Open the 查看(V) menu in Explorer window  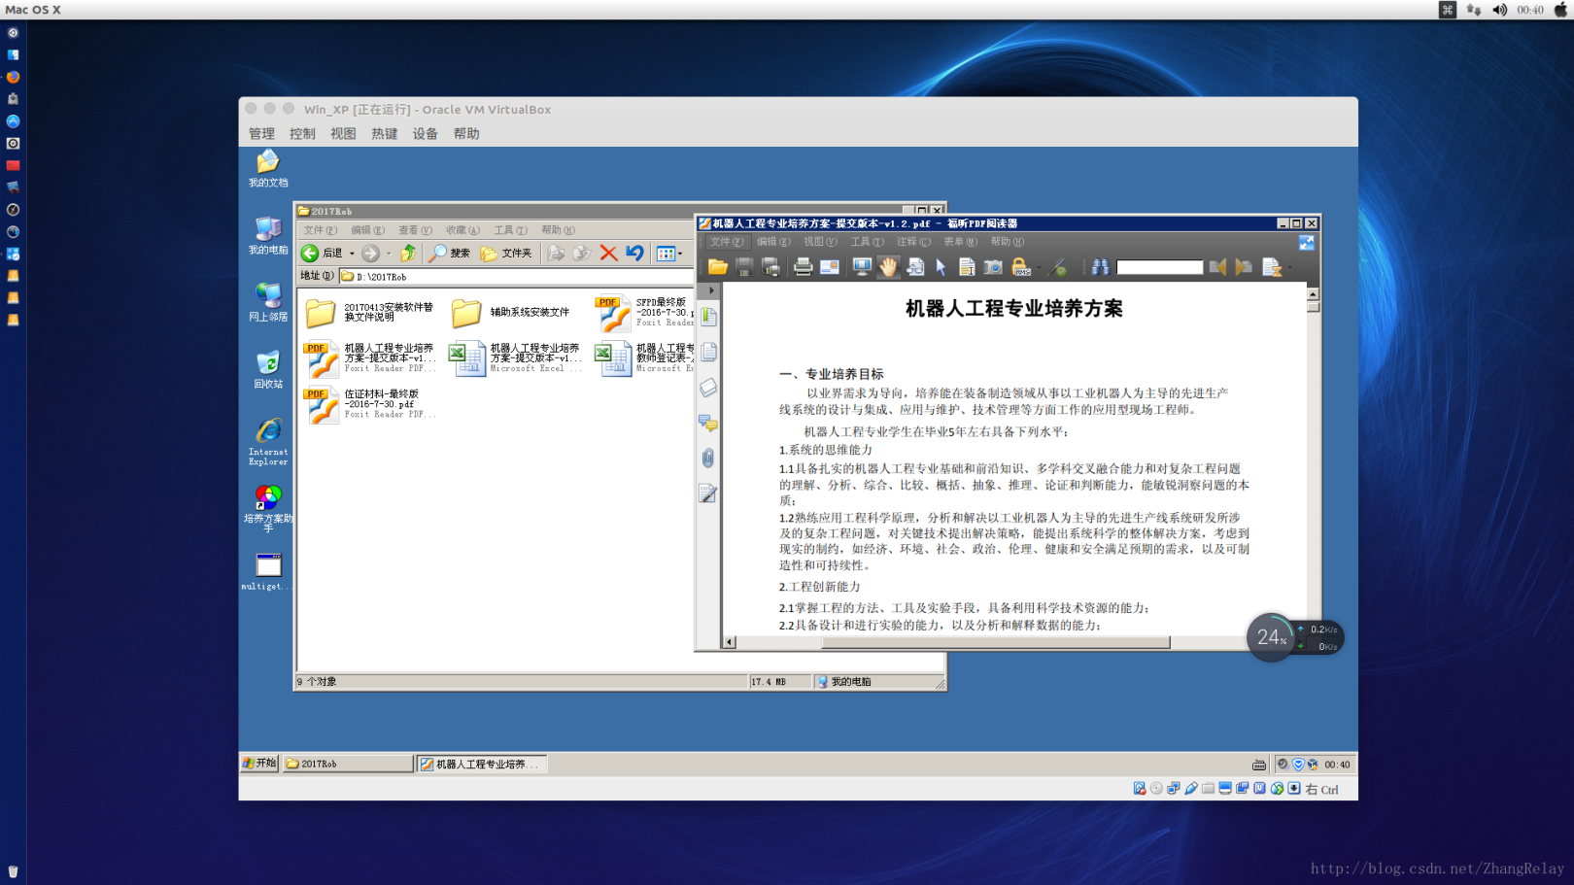415,230
